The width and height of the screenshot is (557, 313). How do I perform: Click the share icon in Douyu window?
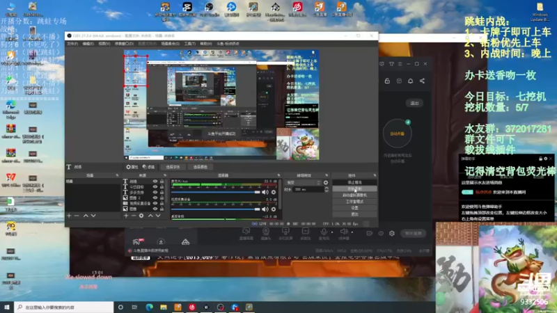point(422,81)
